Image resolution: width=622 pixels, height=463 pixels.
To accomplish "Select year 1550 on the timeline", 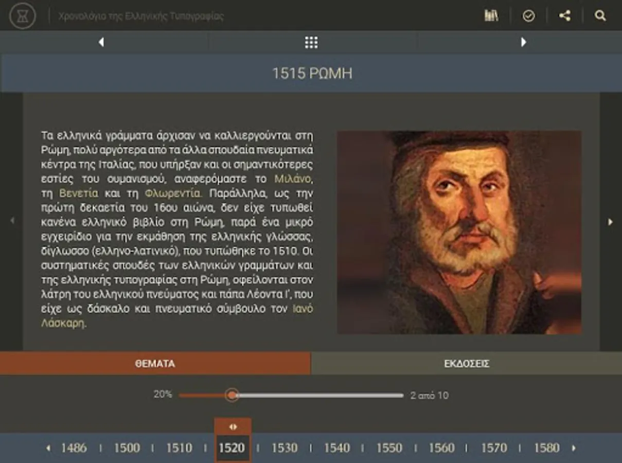I will (389, 448).
